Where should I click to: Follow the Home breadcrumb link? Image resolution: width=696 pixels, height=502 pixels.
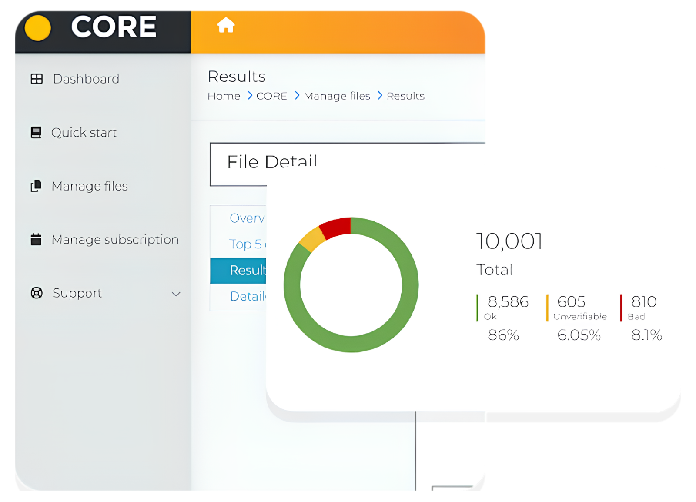coord(224,96)
